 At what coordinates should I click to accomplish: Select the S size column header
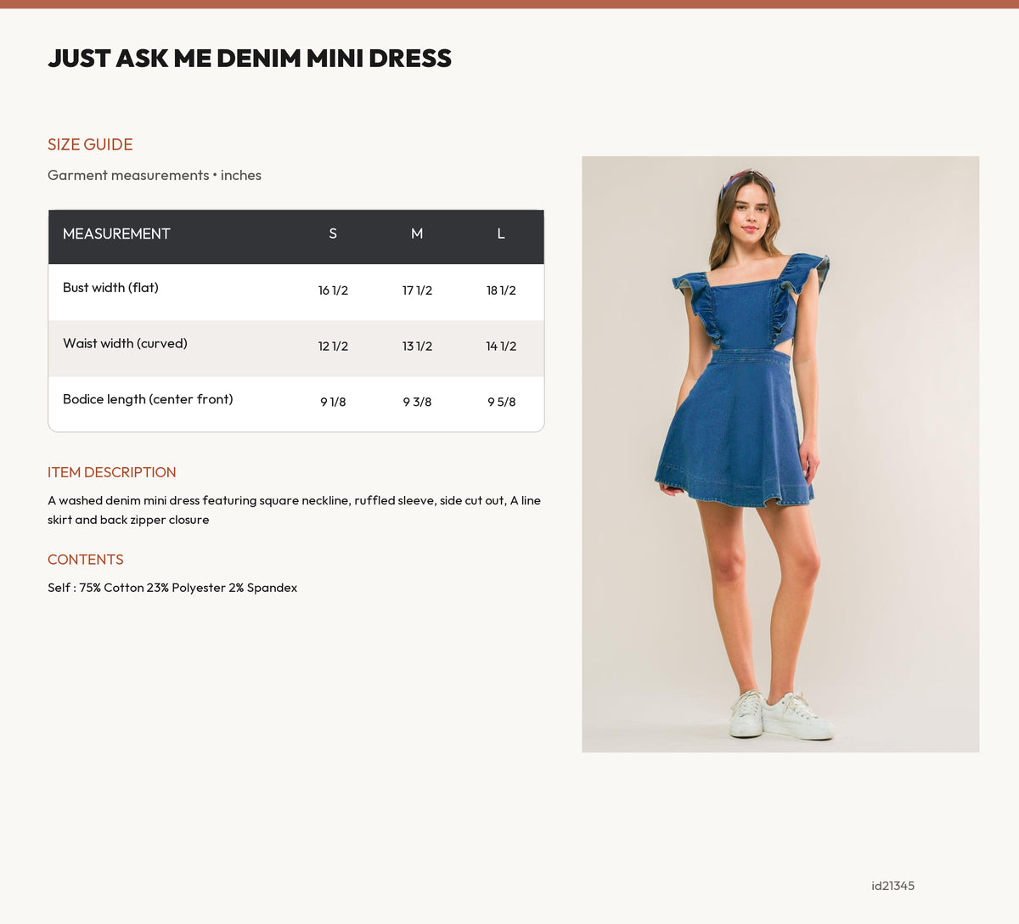[x=333, y=234]
